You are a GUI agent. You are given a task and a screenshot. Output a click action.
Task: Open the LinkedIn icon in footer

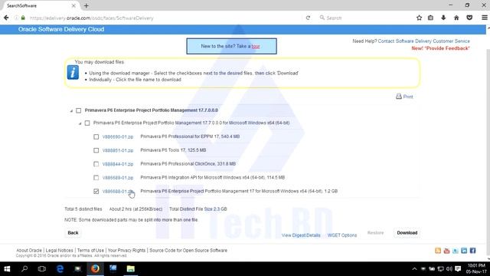click(x=464, y=251)
